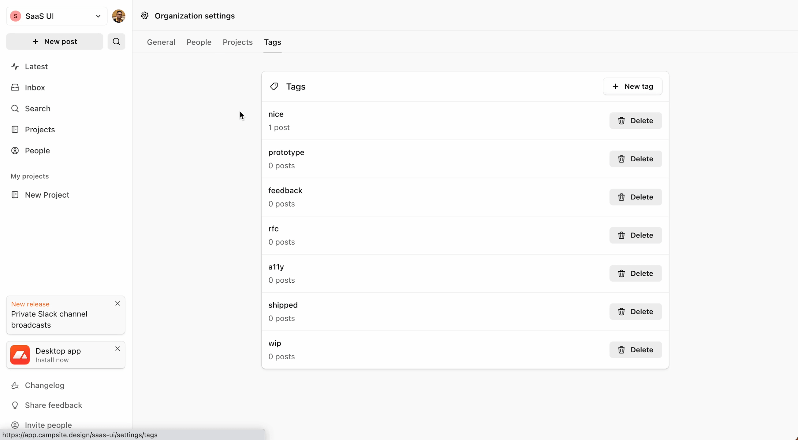This screenshot has height=440, width=798.
Task: Delete the a11y tag
Action: click(x=636, y=273)
